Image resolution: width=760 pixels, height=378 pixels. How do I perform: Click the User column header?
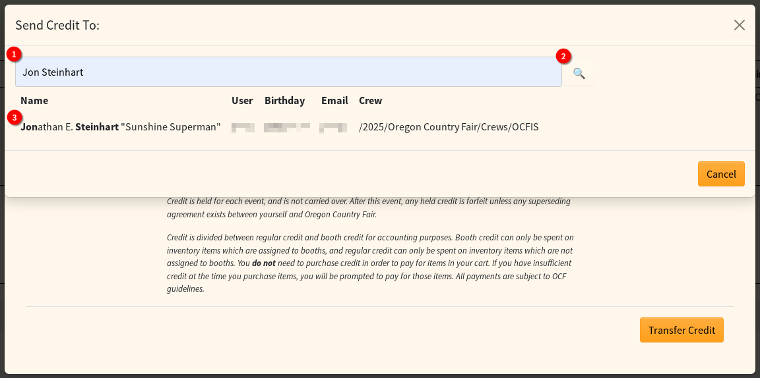click(x=242, y=100)
